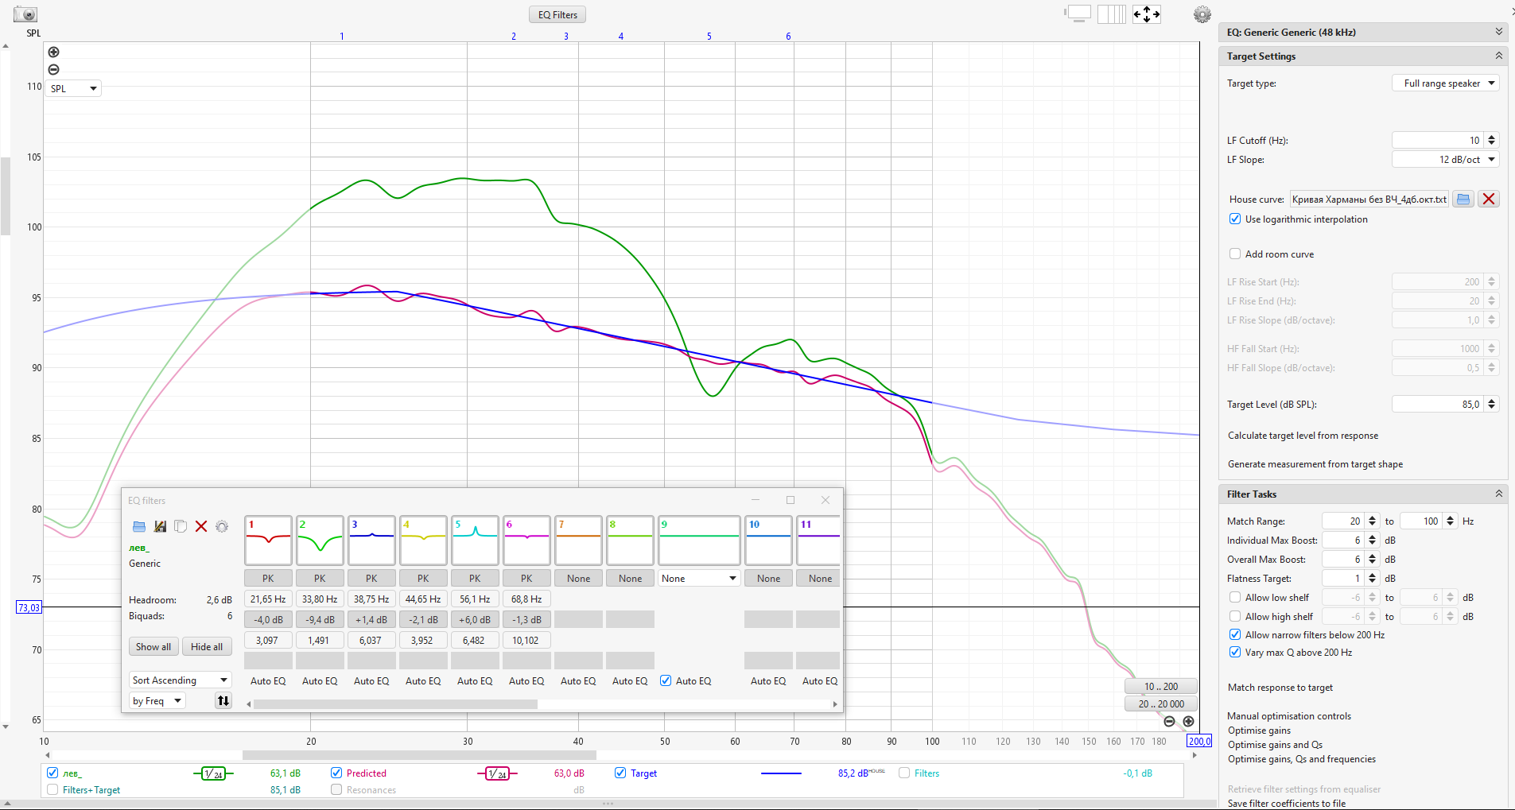Screen dimensions: 1515x810
Task: Click the EQ Filters button at top
Action: (x=557, y=14)
